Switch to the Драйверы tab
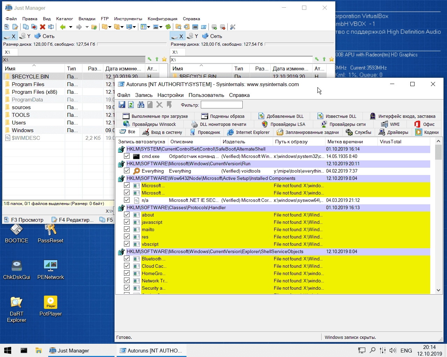 click(394, 132)
